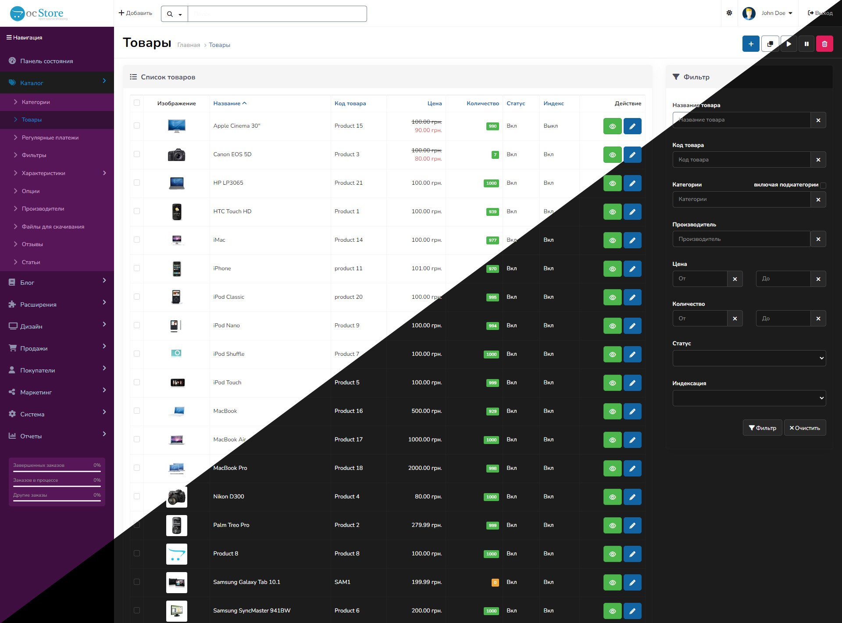Click the top search input field

tap(277, 14)
